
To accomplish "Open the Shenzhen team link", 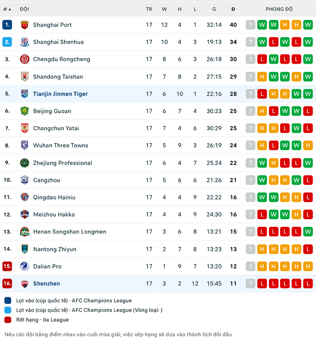I will pyautogui.click(x=47, y=284).
